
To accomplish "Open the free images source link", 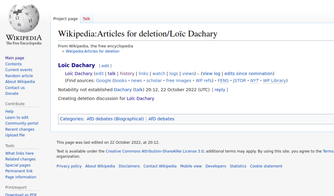I will [178, 81].
